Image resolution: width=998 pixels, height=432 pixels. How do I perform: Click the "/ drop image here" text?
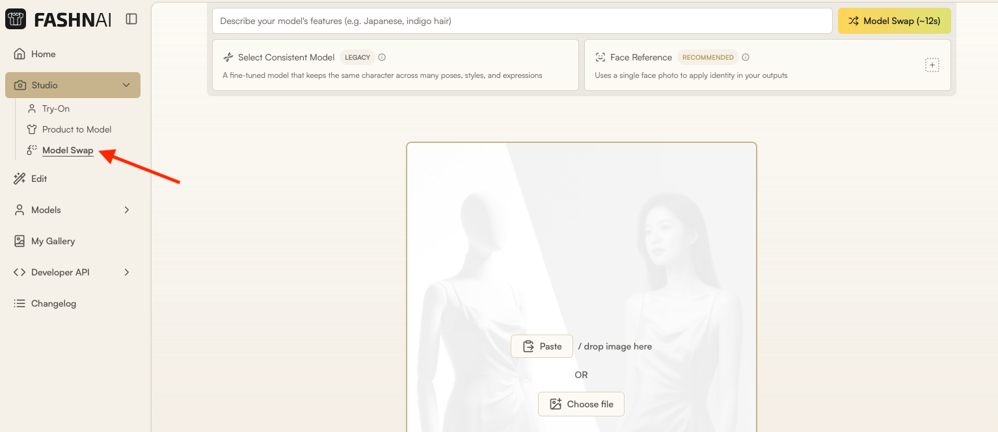point(615,346)
